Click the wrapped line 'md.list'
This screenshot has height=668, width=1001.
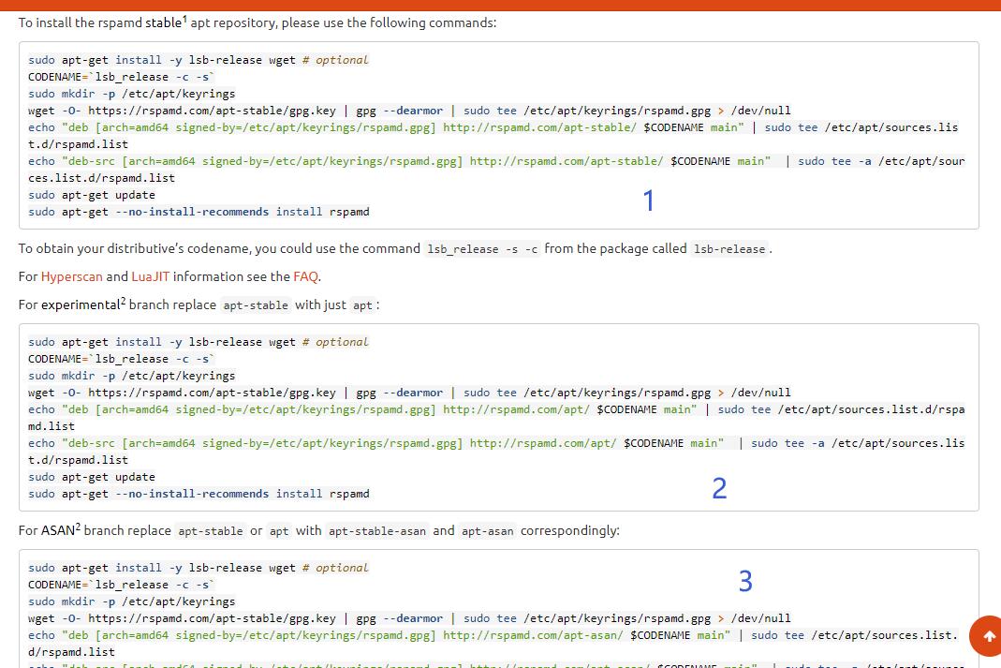point(52,426)
